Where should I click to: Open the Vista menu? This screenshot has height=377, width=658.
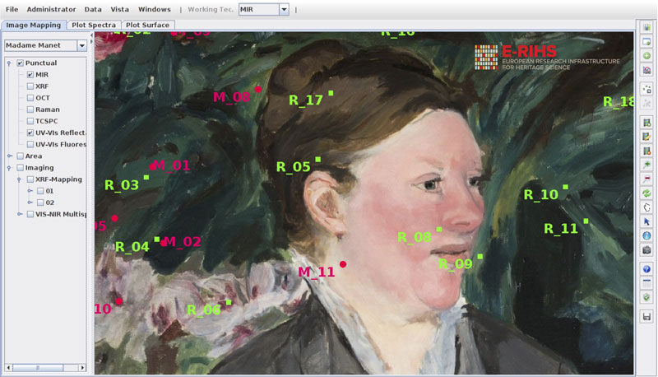tap(119, 9)
